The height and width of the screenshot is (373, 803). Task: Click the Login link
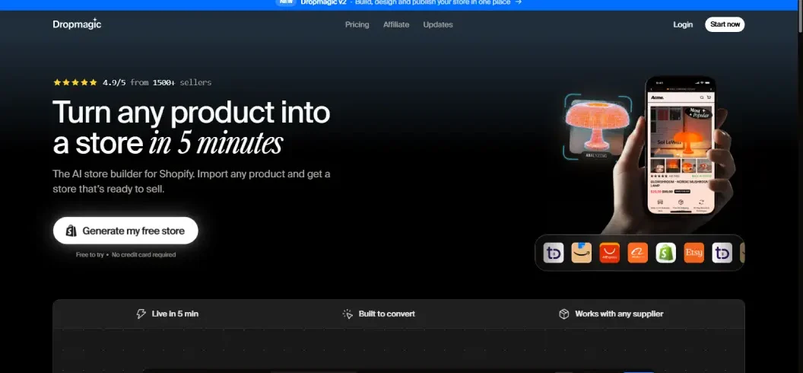tap(683, 24)
